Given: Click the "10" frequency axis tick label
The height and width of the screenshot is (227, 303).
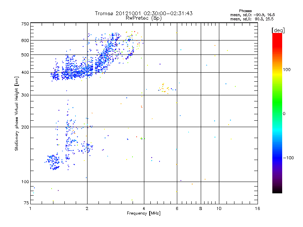Looking at the screenshot, I should pyautogui.click(x=219, y=208).
